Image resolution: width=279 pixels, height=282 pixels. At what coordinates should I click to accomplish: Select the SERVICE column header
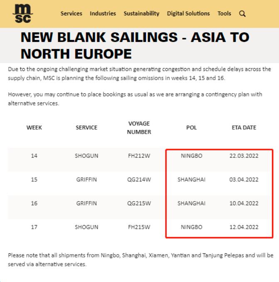86,128
